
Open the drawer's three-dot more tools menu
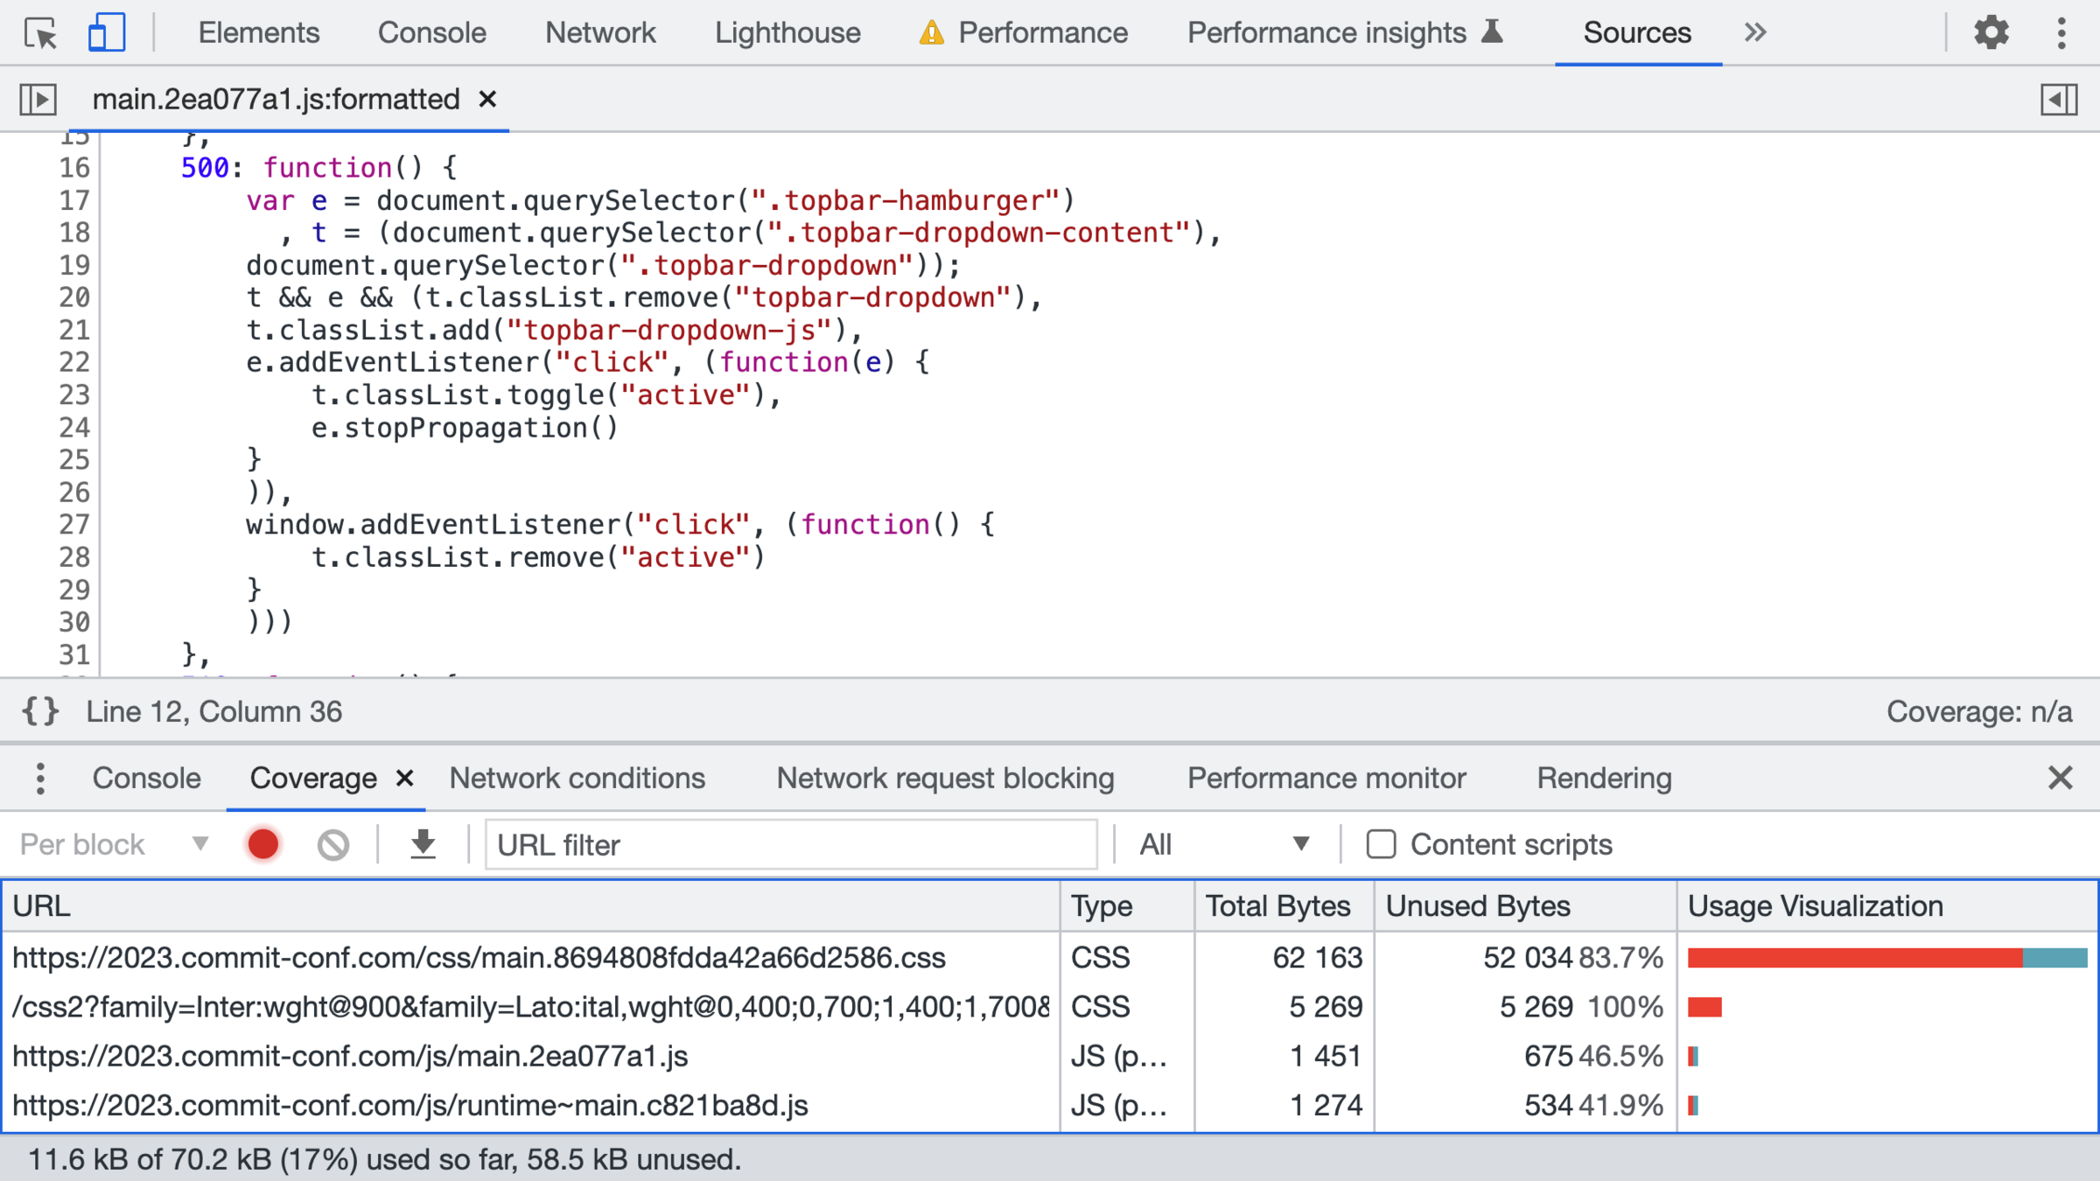click(x=40, y=778)
